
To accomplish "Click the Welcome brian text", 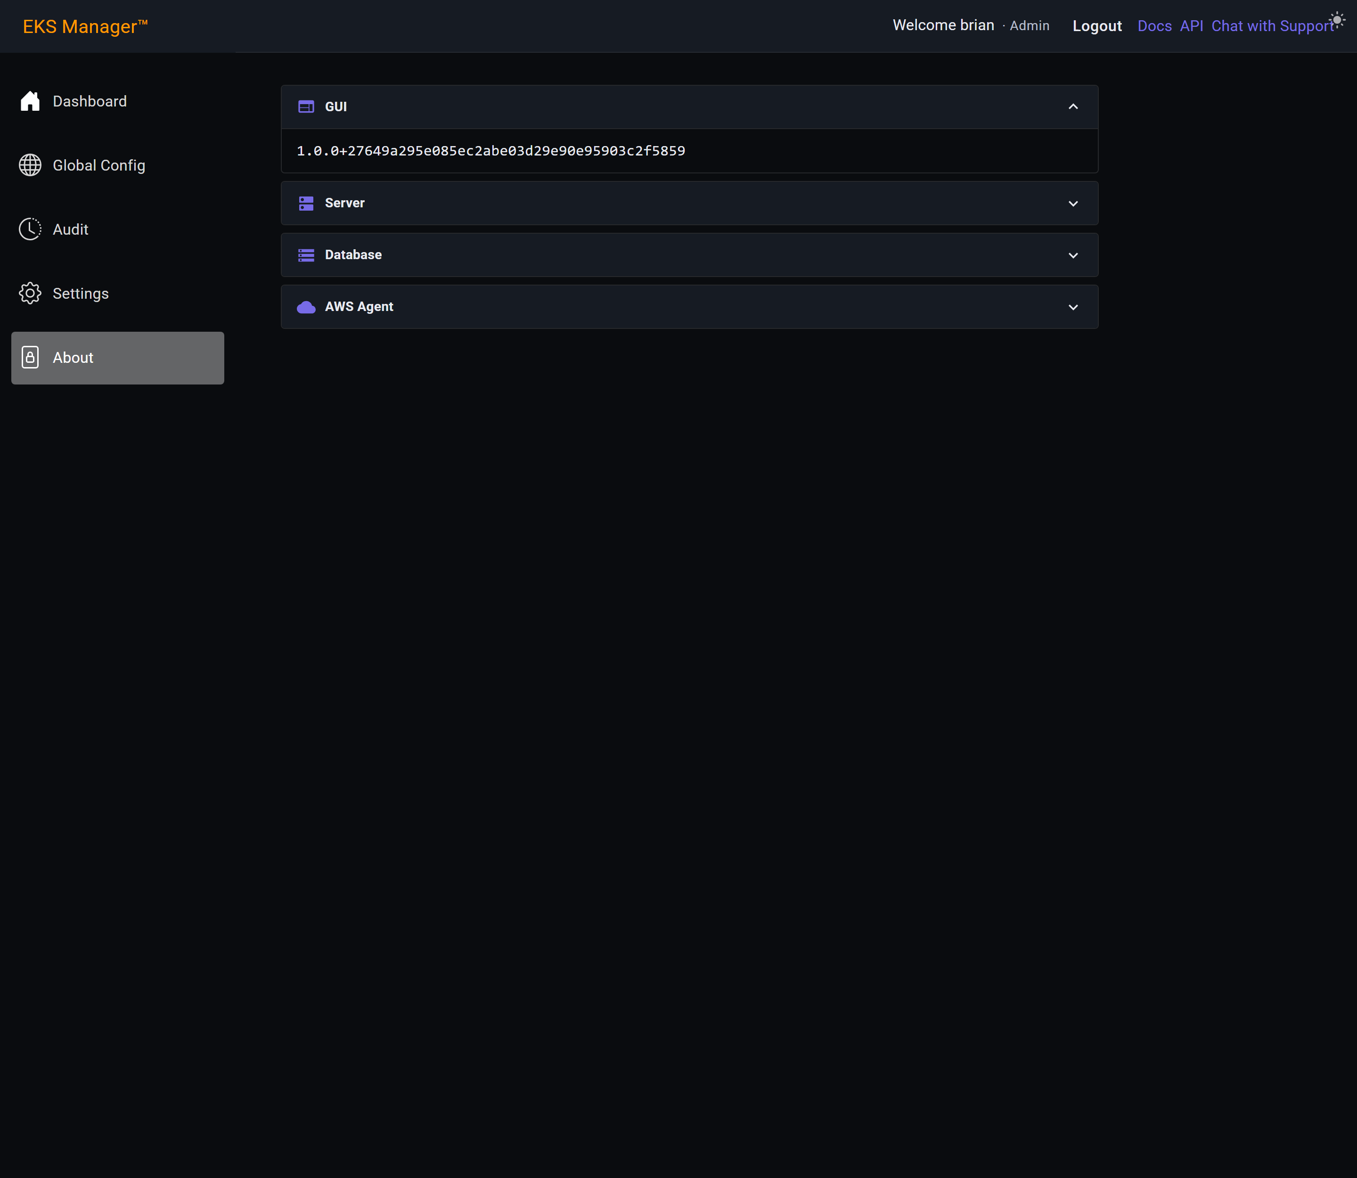I will [x=943, y=25].
